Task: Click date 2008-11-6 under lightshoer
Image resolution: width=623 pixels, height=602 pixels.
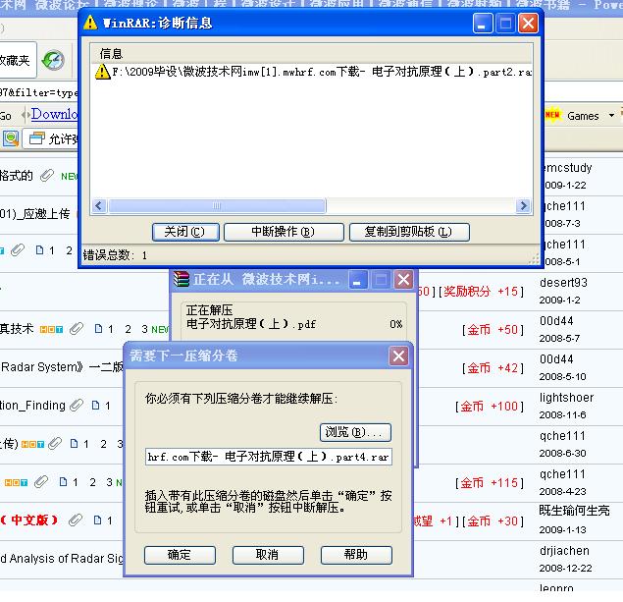Action: point(562,415)
